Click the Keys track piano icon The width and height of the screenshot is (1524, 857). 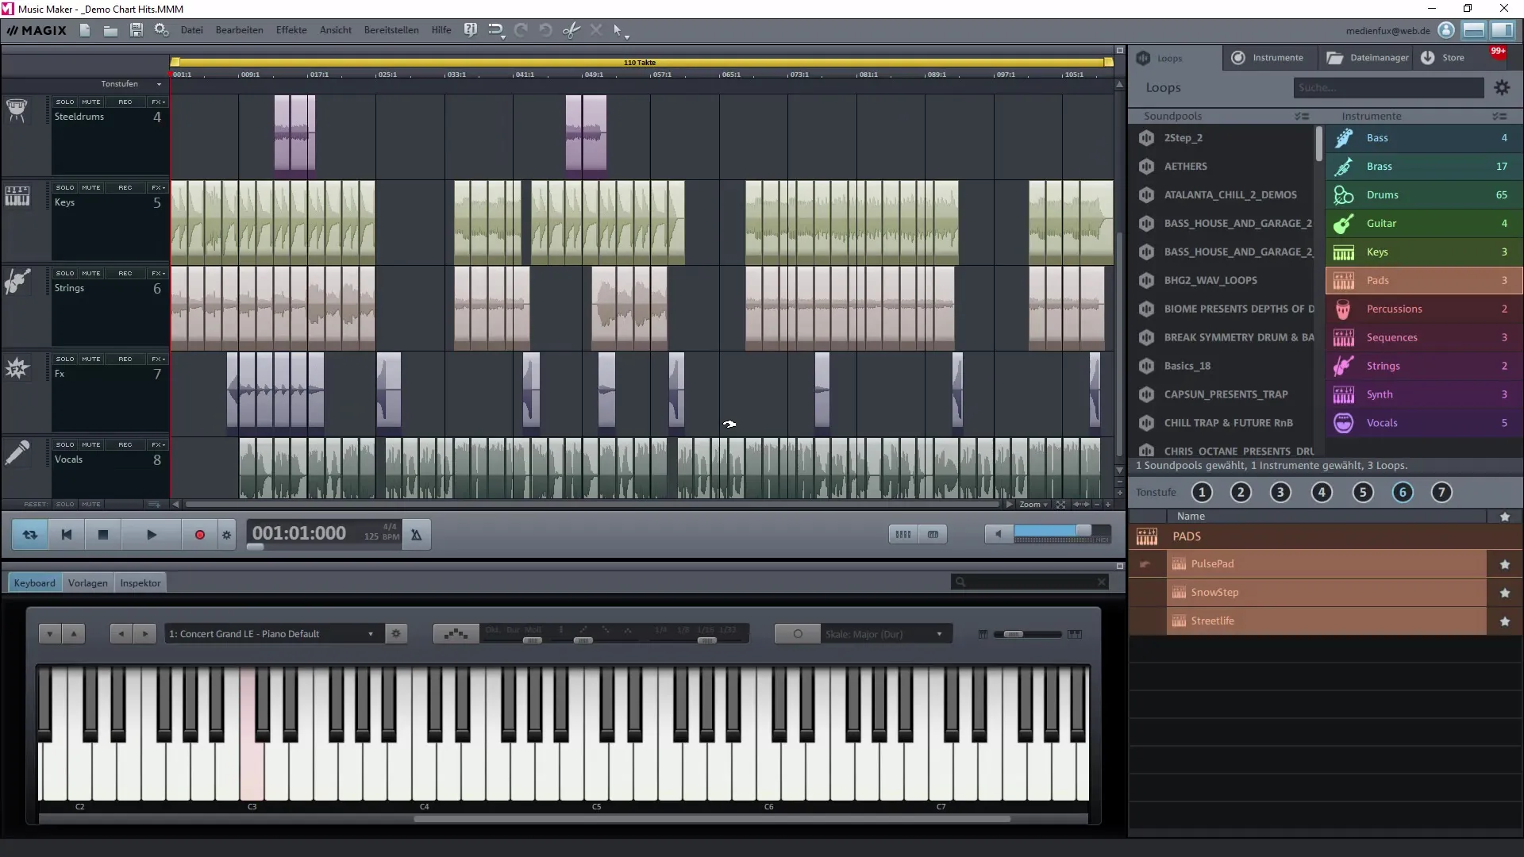17,195
